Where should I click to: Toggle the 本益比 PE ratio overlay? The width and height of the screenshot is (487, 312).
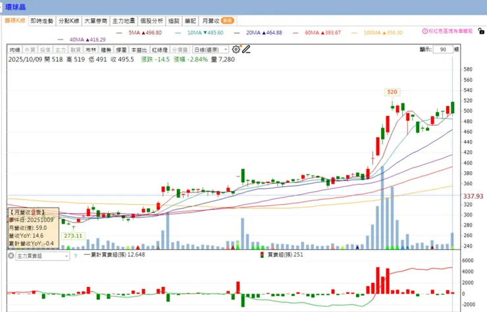click(139, 50)
